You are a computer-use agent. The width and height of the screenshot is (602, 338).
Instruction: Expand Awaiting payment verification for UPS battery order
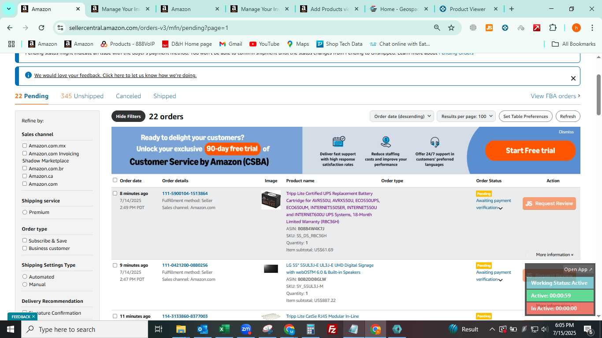click(x=500, y=208)
